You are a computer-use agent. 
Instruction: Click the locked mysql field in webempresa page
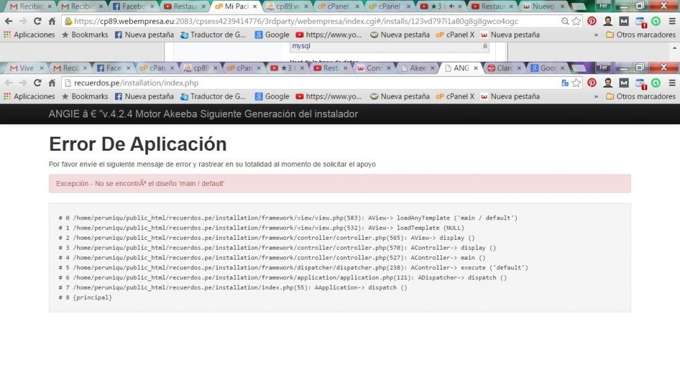(389, 46)
